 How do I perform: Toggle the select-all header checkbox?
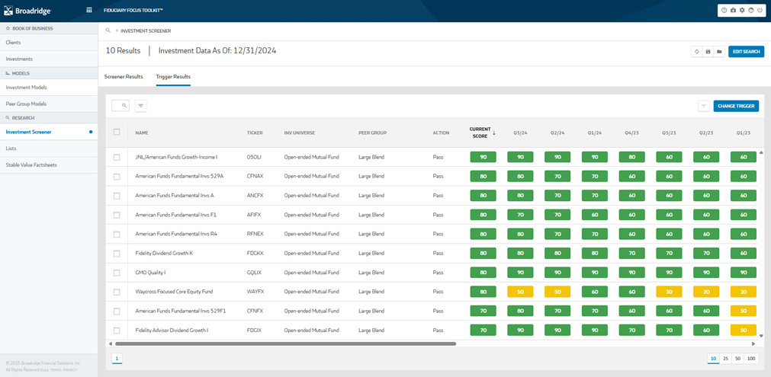point(117,132)
